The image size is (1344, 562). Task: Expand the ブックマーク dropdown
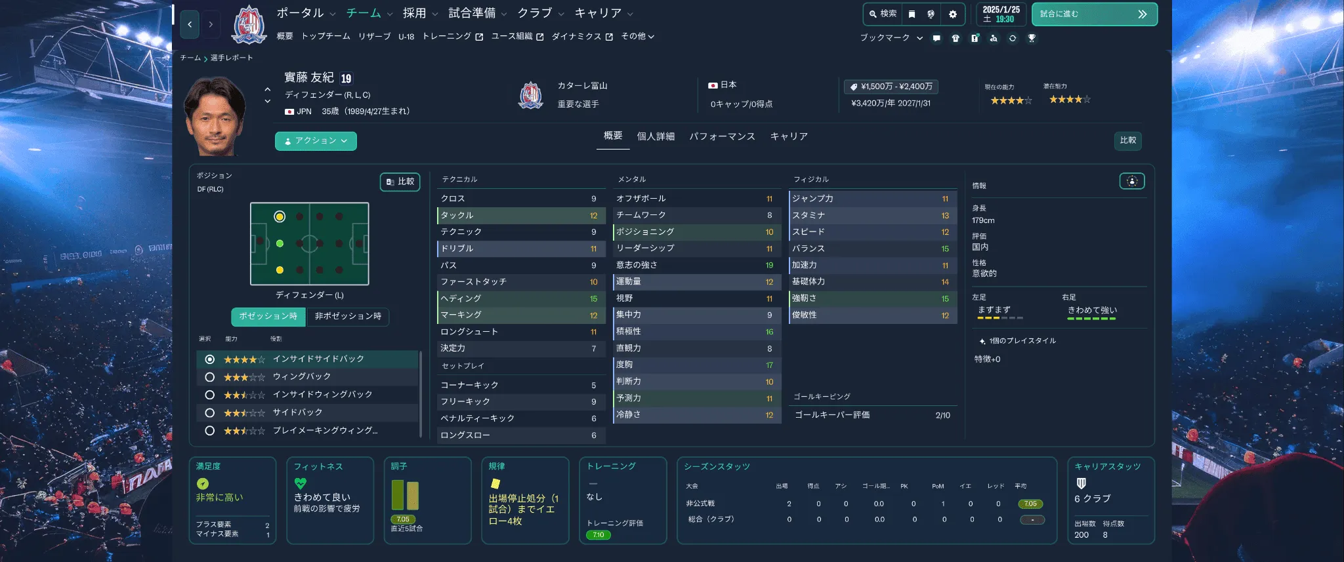[x=891, y=38]
